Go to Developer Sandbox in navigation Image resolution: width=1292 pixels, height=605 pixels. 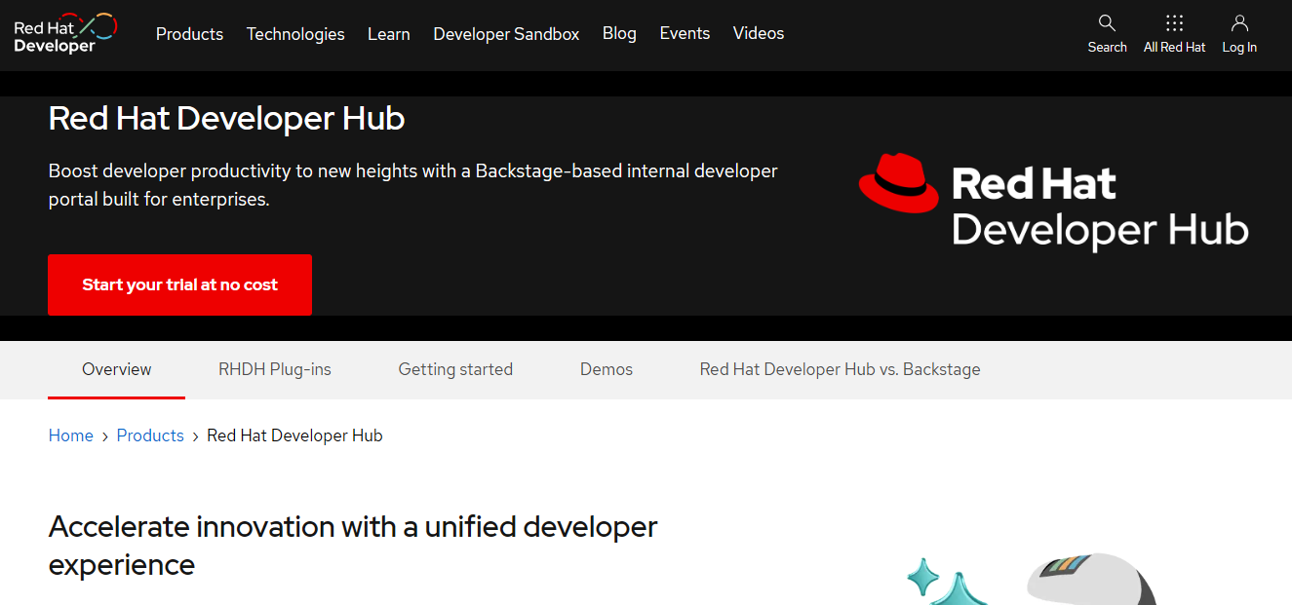pos(506,34)
